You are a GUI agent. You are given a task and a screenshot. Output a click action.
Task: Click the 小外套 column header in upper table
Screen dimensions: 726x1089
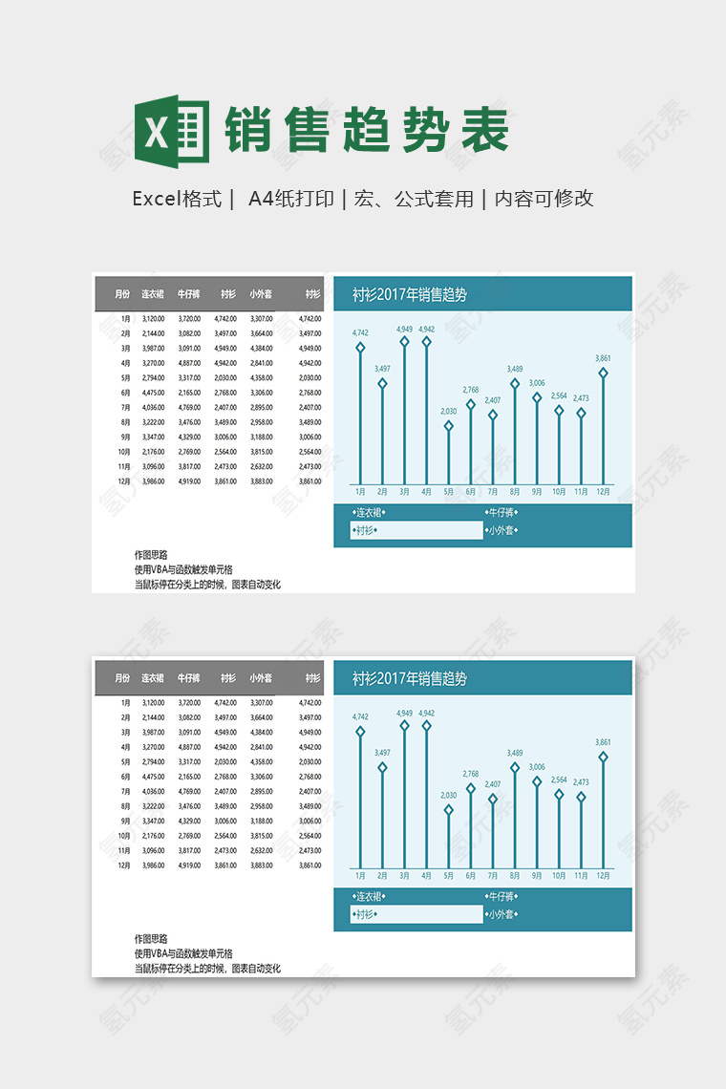click(260, 294)
